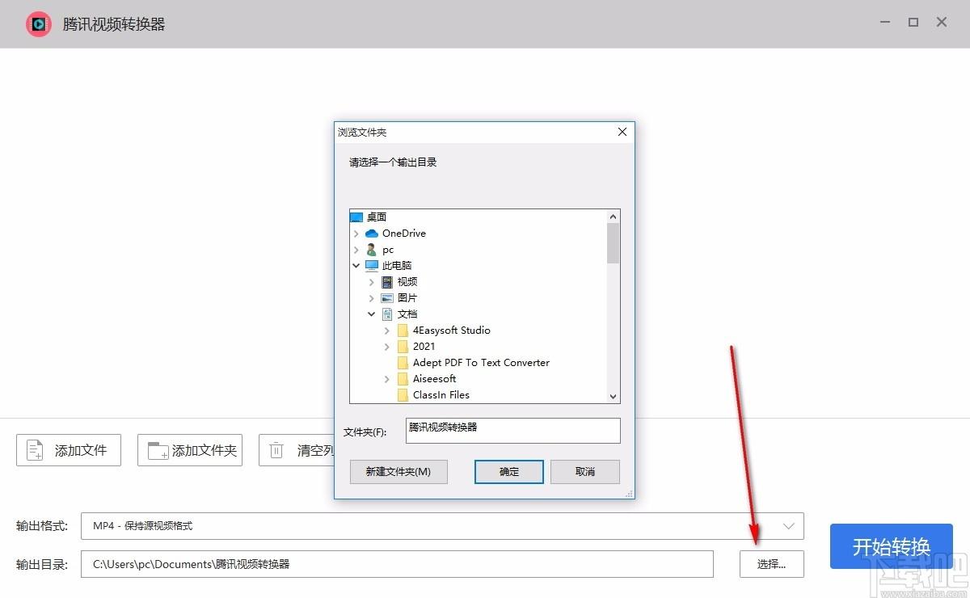Screen dimensions: 970x598
Task: Click the tree scrollbar down arrow
Action: (614, 396)
